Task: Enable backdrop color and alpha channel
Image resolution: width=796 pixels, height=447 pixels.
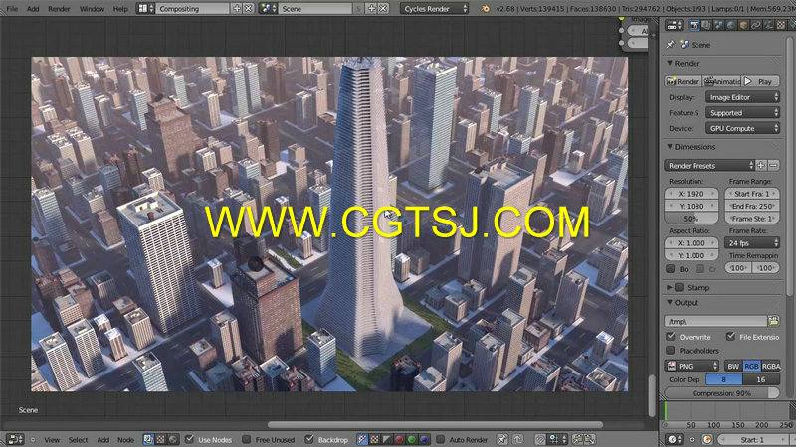Action: [362, 439]
